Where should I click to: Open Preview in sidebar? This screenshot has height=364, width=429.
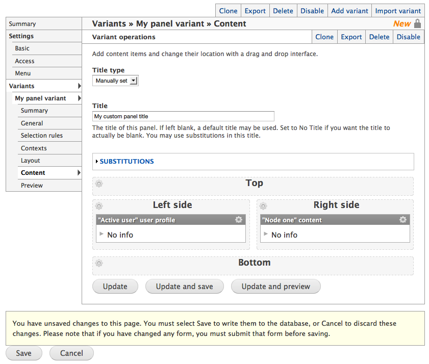click(x=50, y=185)
